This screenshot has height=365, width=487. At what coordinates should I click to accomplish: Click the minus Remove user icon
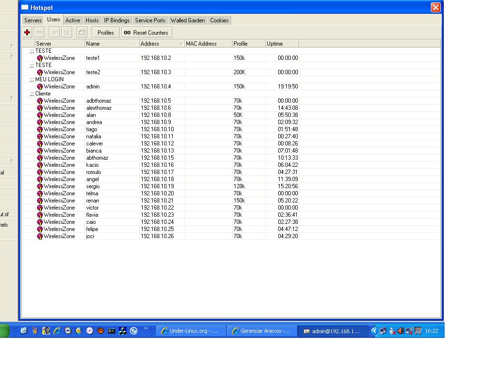coord(39,32)
